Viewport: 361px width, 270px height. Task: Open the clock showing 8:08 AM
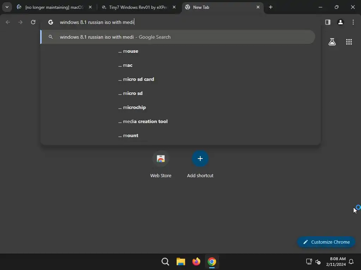coord(336,262)
